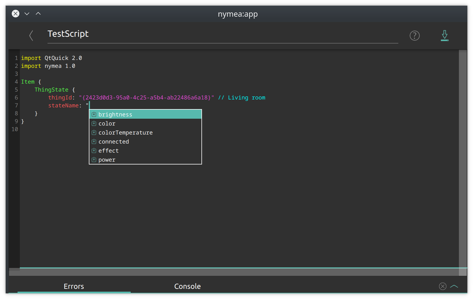473x299 pixels.
Task: Click the window titlebar up chevron
Action: click(38, 13)
